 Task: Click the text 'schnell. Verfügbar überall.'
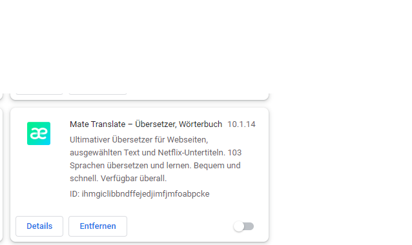pos(118,179)
